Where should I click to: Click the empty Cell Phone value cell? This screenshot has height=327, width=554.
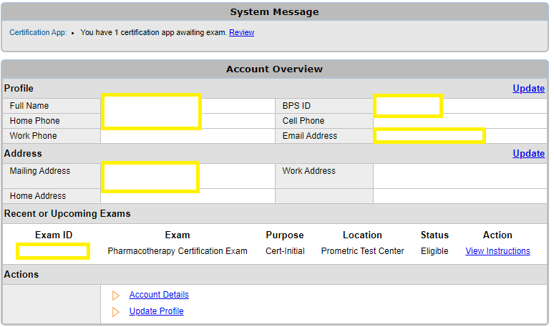click(x=459, y=122)
